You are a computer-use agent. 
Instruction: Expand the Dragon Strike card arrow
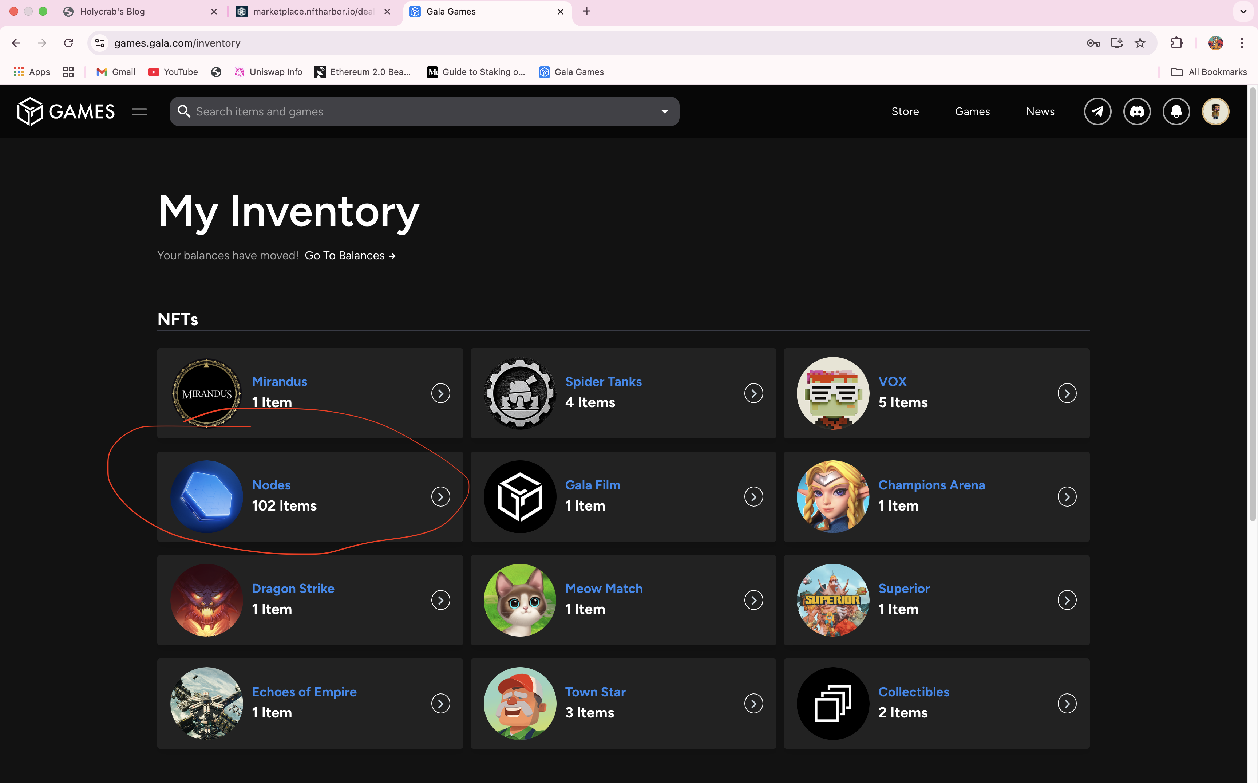point(440,600)
